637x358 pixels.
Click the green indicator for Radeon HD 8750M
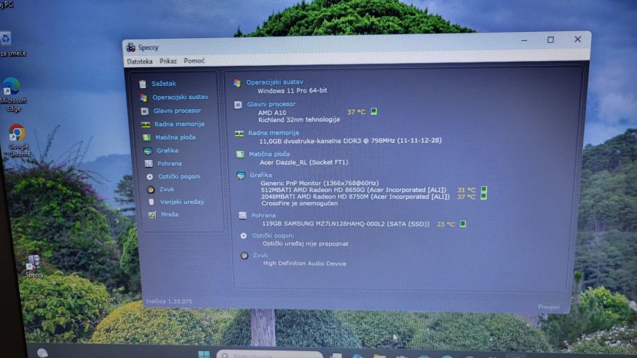point(483,196)
